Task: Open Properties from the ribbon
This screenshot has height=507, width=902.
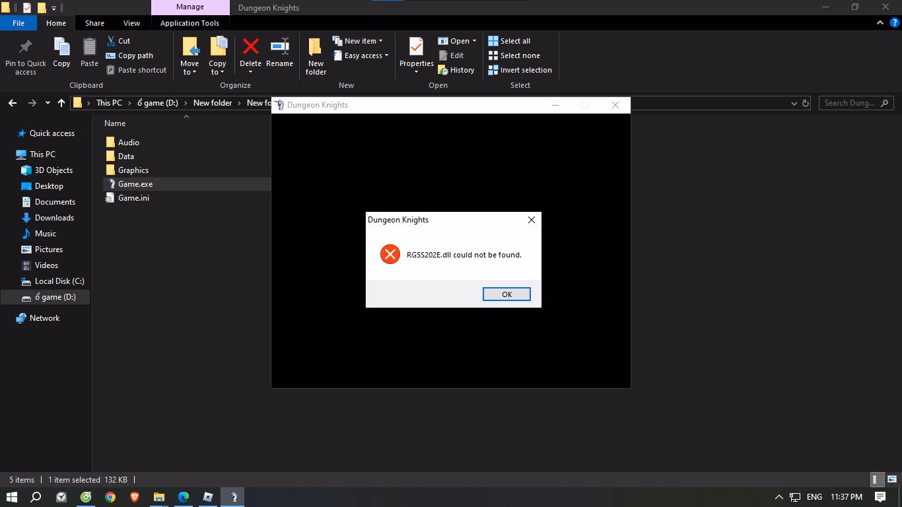Action: coord(416,48)
